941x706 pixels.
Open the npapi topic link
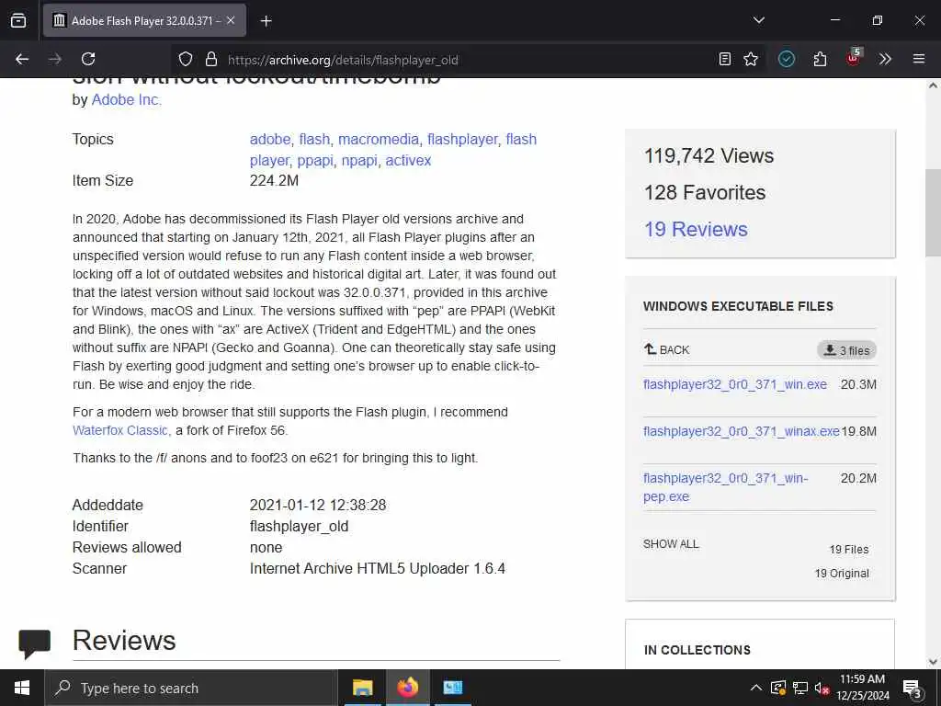coord(359,161)
